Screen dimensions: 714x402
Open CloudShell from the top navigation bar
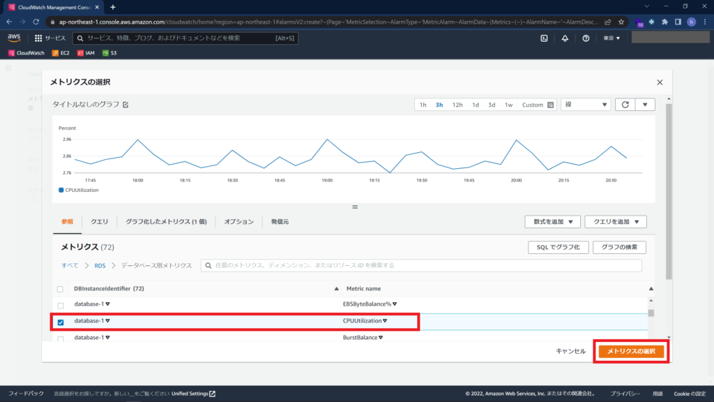pyautogui.click(x=544, y=38)
